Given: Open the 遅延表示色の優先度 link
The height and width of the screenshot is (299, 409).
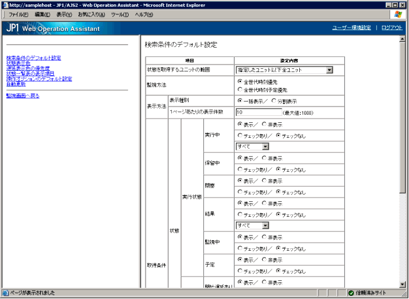Looking at the screenshot, I should pyautogui.click(x=28, y=68).
